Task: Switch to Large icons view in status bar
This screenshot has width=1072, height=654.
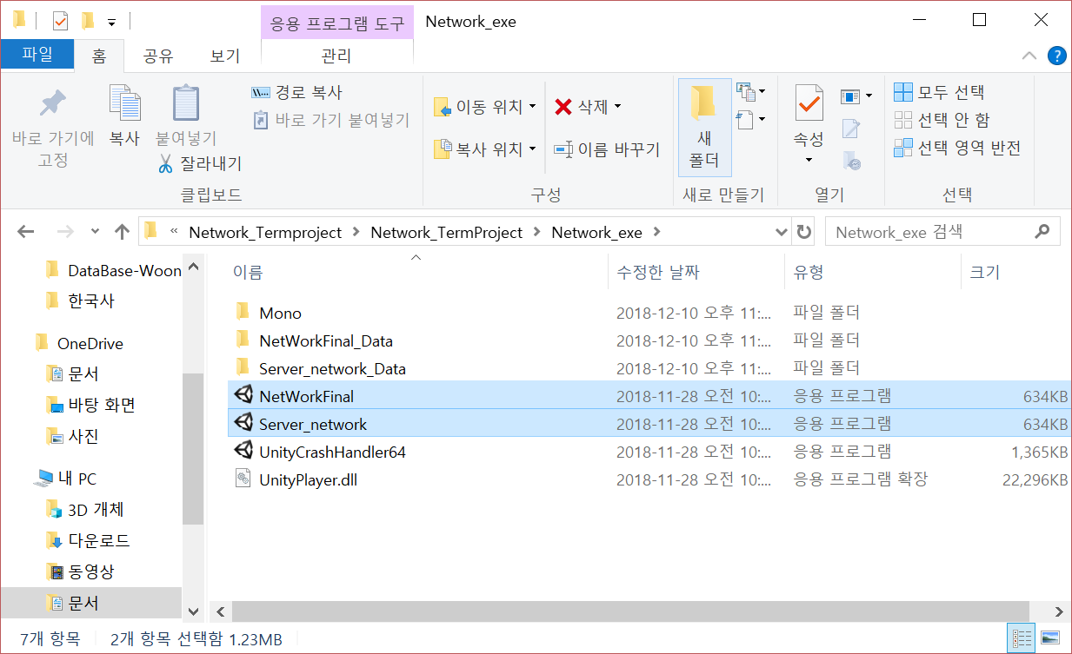Action: 1050,638
